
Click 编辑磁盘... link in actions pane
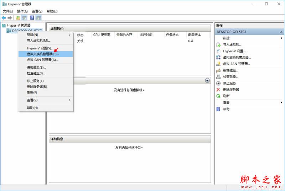(x=230, y=70)
